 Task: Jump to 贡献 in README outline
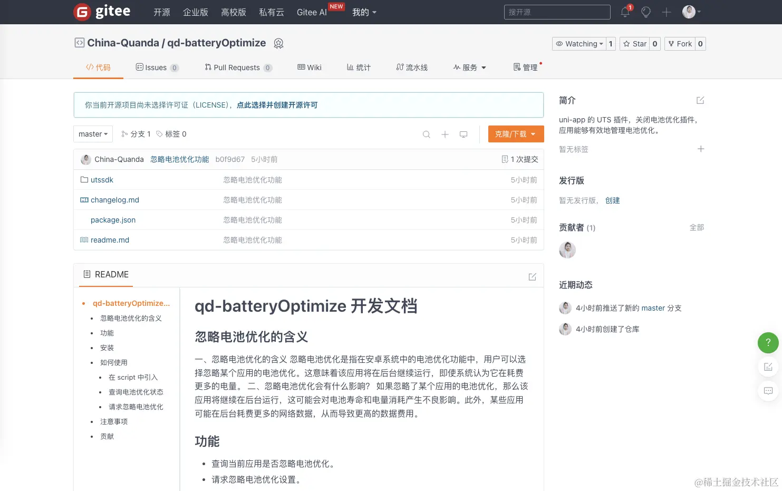pos(107,437)
